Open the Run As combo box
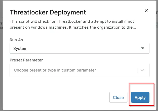 [x=80, y=48]
